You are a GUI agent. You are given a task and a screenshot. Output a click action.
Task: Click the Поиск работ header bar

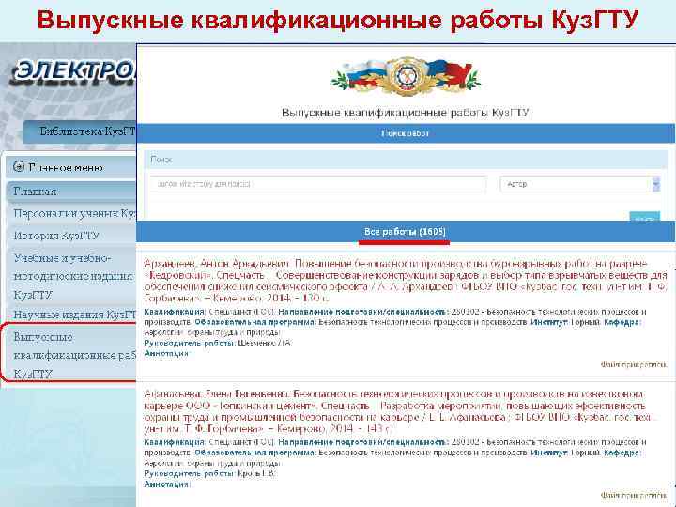(406, 133)
